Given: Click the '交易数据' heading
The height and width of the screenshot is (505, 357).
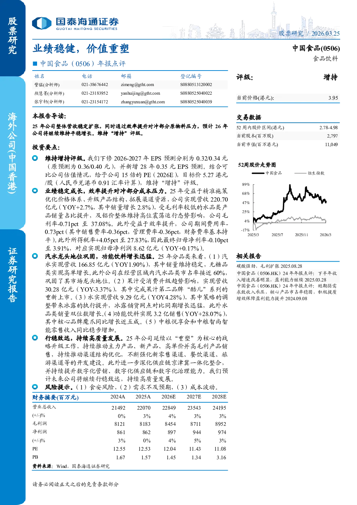Looking at the screenshot, I should (x=249, y=117).
